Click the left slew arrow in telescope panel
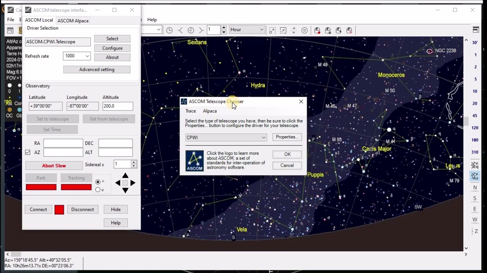 (x=118, y=183)
